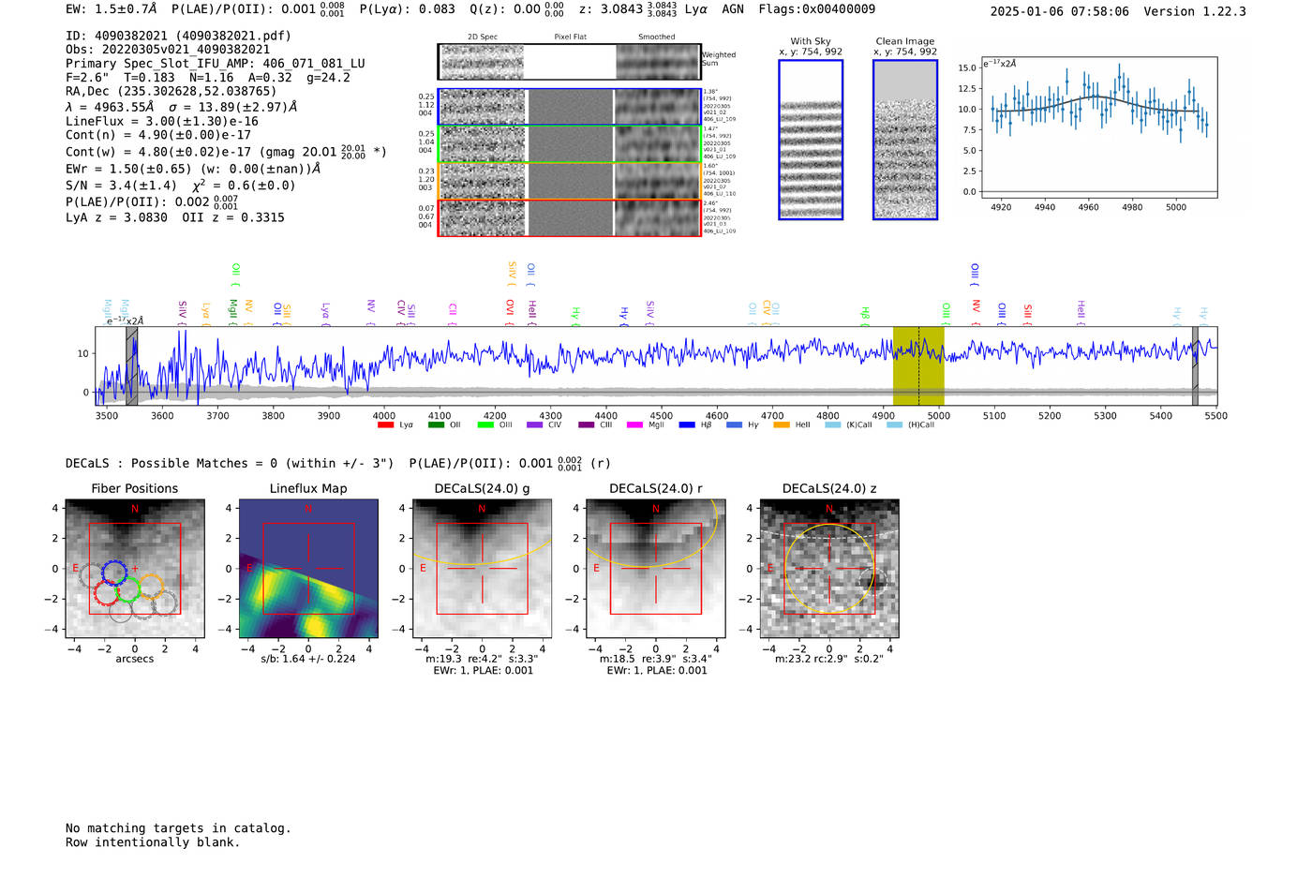Click the (K)CaII light blue legend swatch
Screen dimensions: 1312x893
coord(832,425)
